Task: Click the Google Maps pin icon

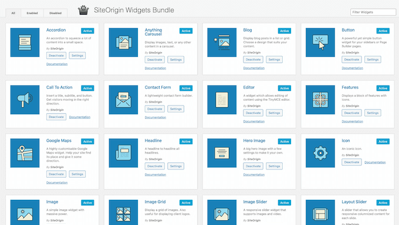Action: pos(25,153)
